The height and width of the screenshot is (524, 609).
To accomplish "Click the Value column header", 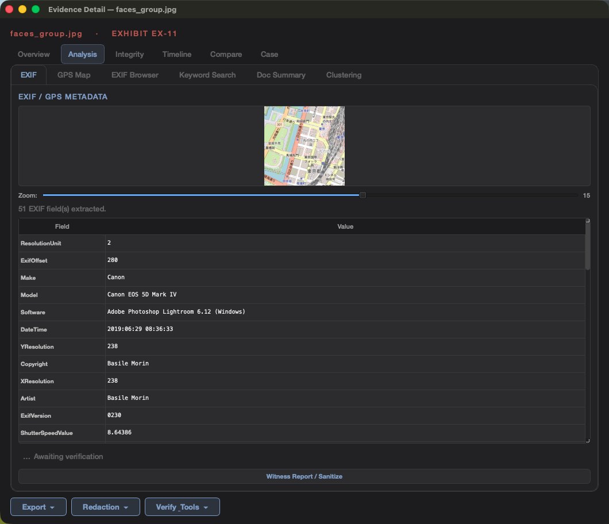I will pos(345,226).
